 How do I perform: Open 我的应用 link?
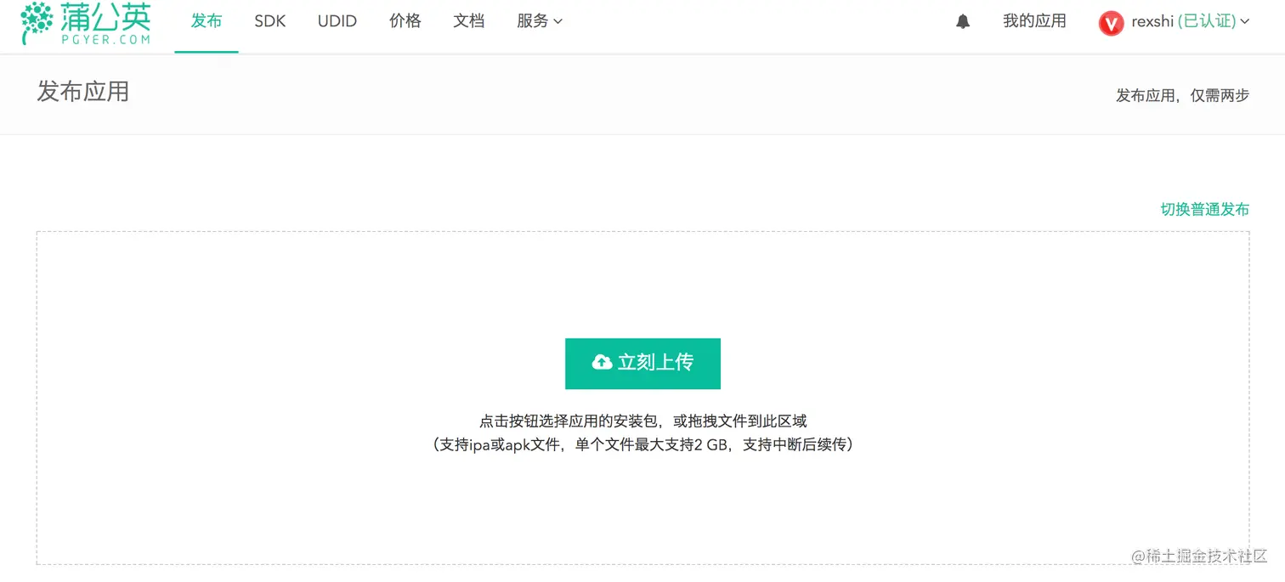1034,21
